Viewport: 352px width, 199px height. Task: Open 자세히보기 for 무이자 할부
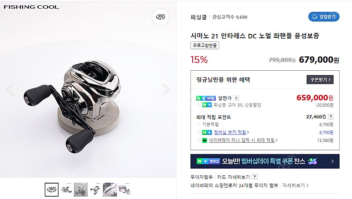point(295,185)
